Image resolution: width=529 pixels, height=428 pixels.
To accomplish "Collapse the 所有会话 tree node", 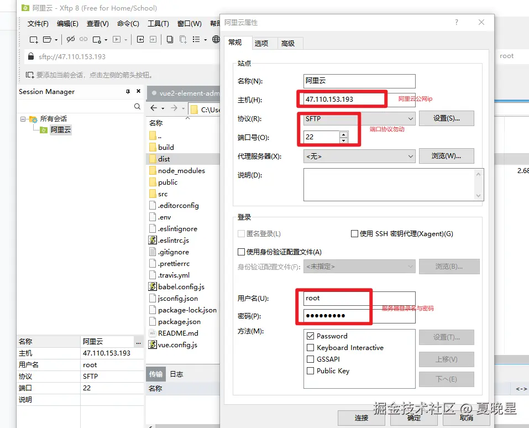I will click(23, 119).
